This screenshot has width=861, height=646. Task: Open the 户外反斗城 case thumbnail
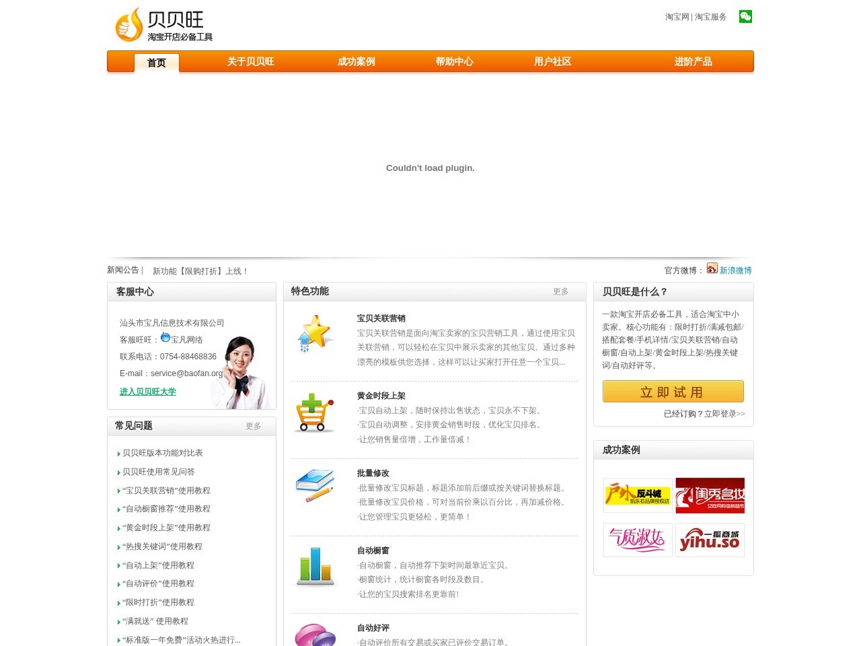pos(638,495)
